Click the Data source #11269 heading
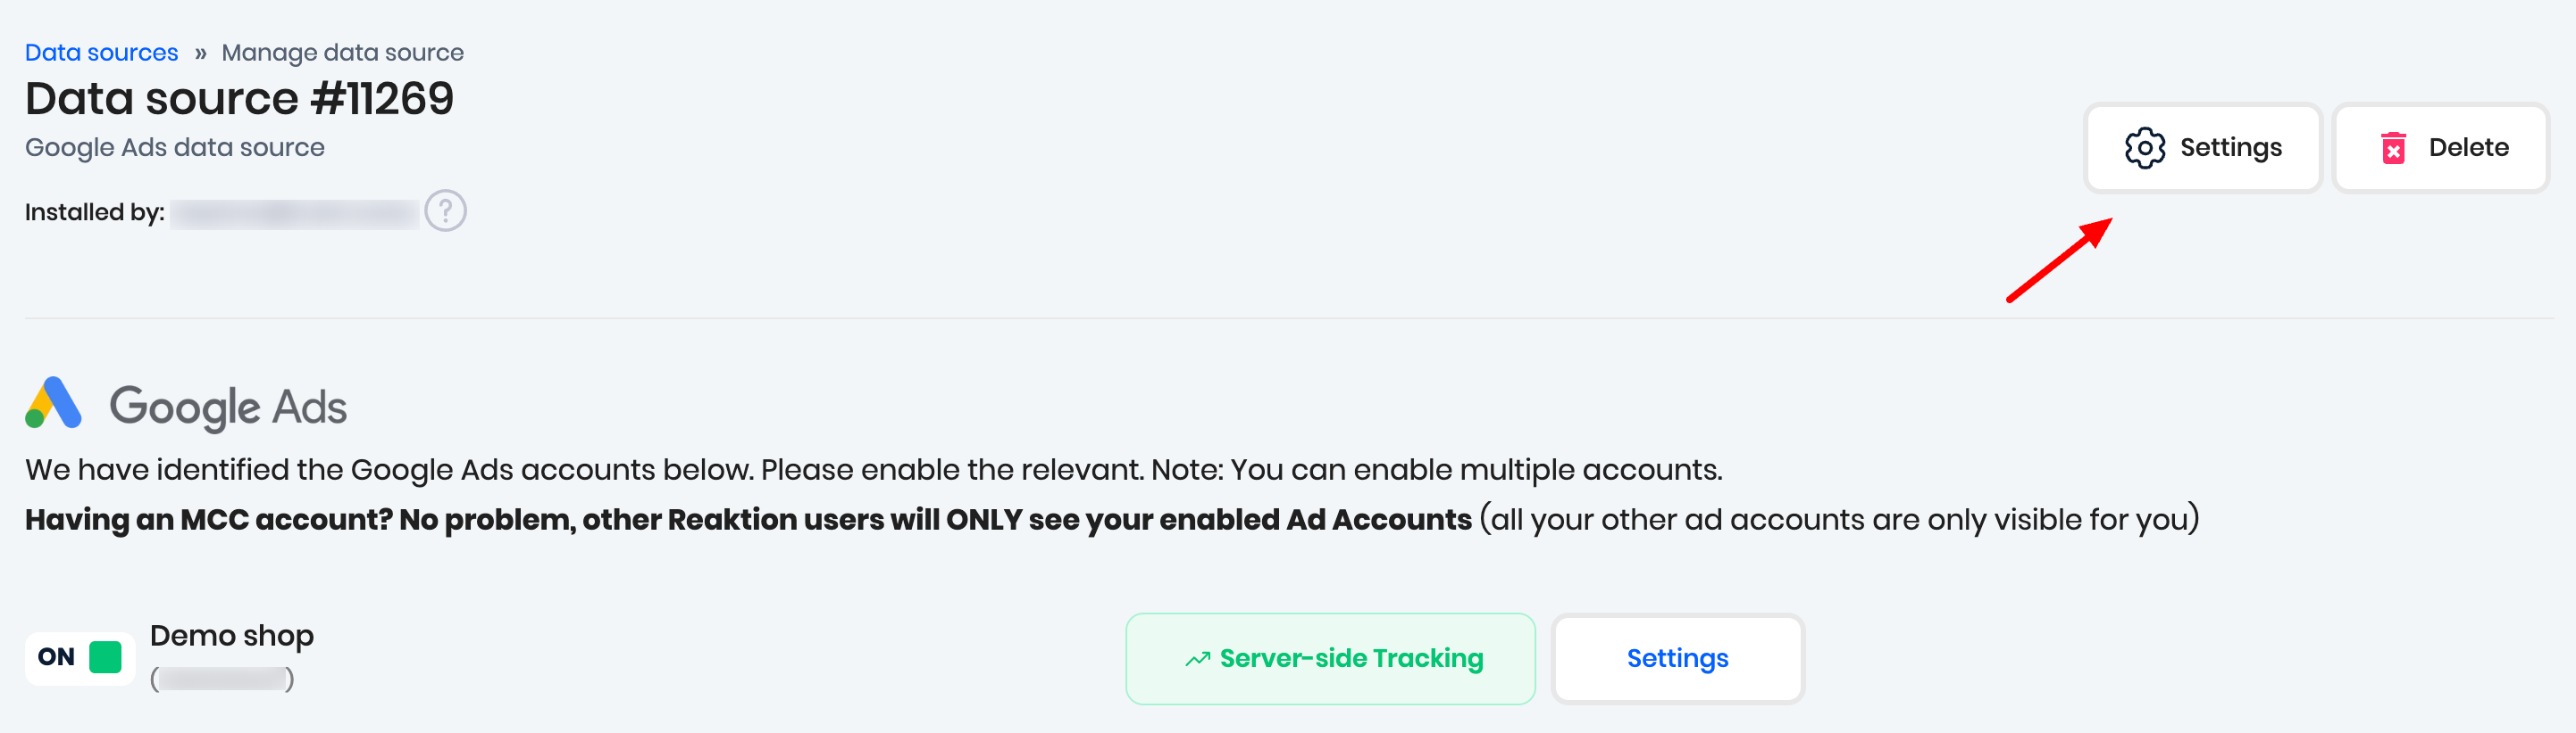Screen dimensions: 2576x733 (x=239, y=99)
